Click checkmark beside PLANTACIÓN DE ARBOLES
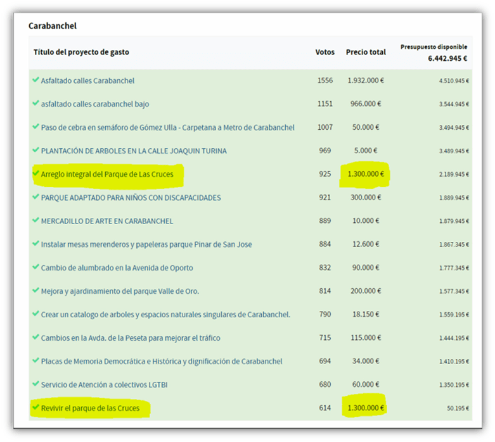This screenshot has width=495, height=442. tap(36, 151)
